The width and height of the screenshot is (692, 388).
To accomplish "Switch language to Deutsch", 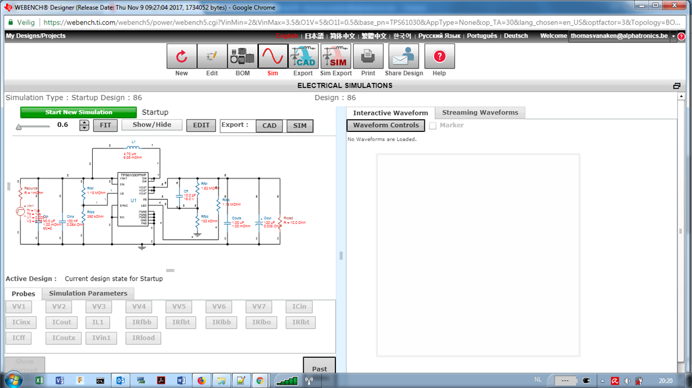I will (x=516, y=36).
